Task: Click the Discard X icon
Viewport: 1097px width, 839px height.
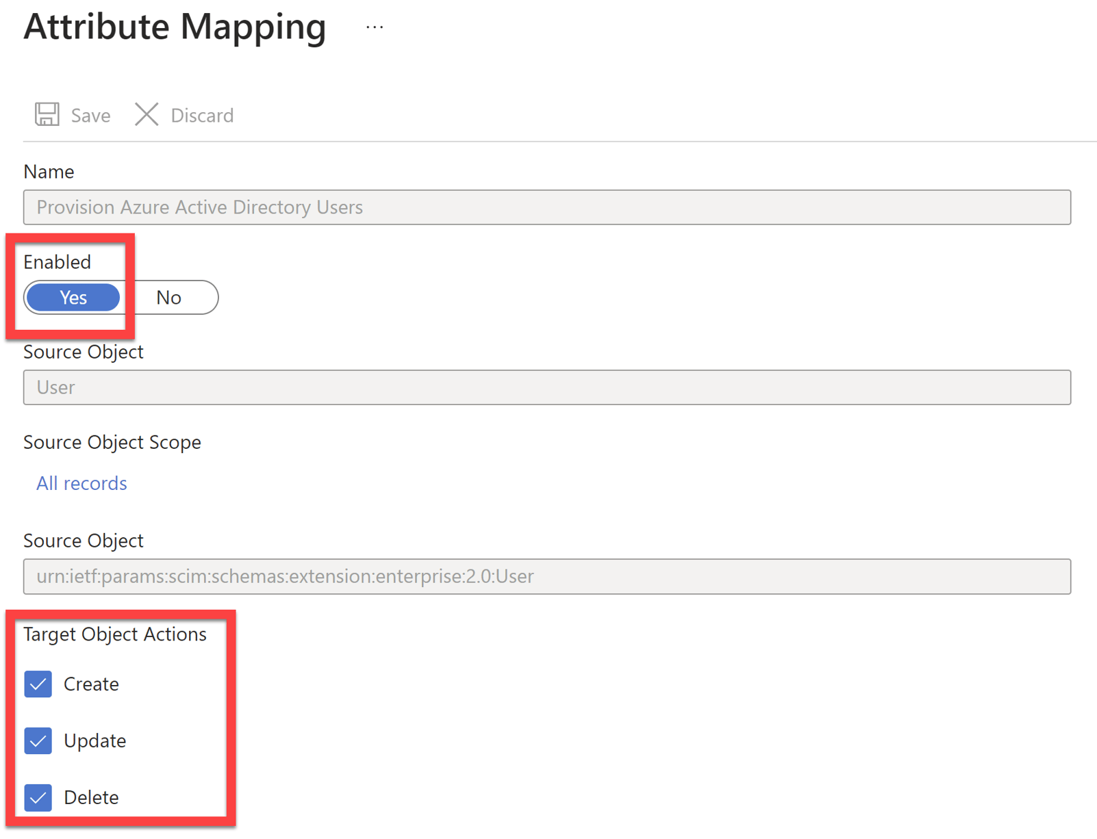Action: 146,114
